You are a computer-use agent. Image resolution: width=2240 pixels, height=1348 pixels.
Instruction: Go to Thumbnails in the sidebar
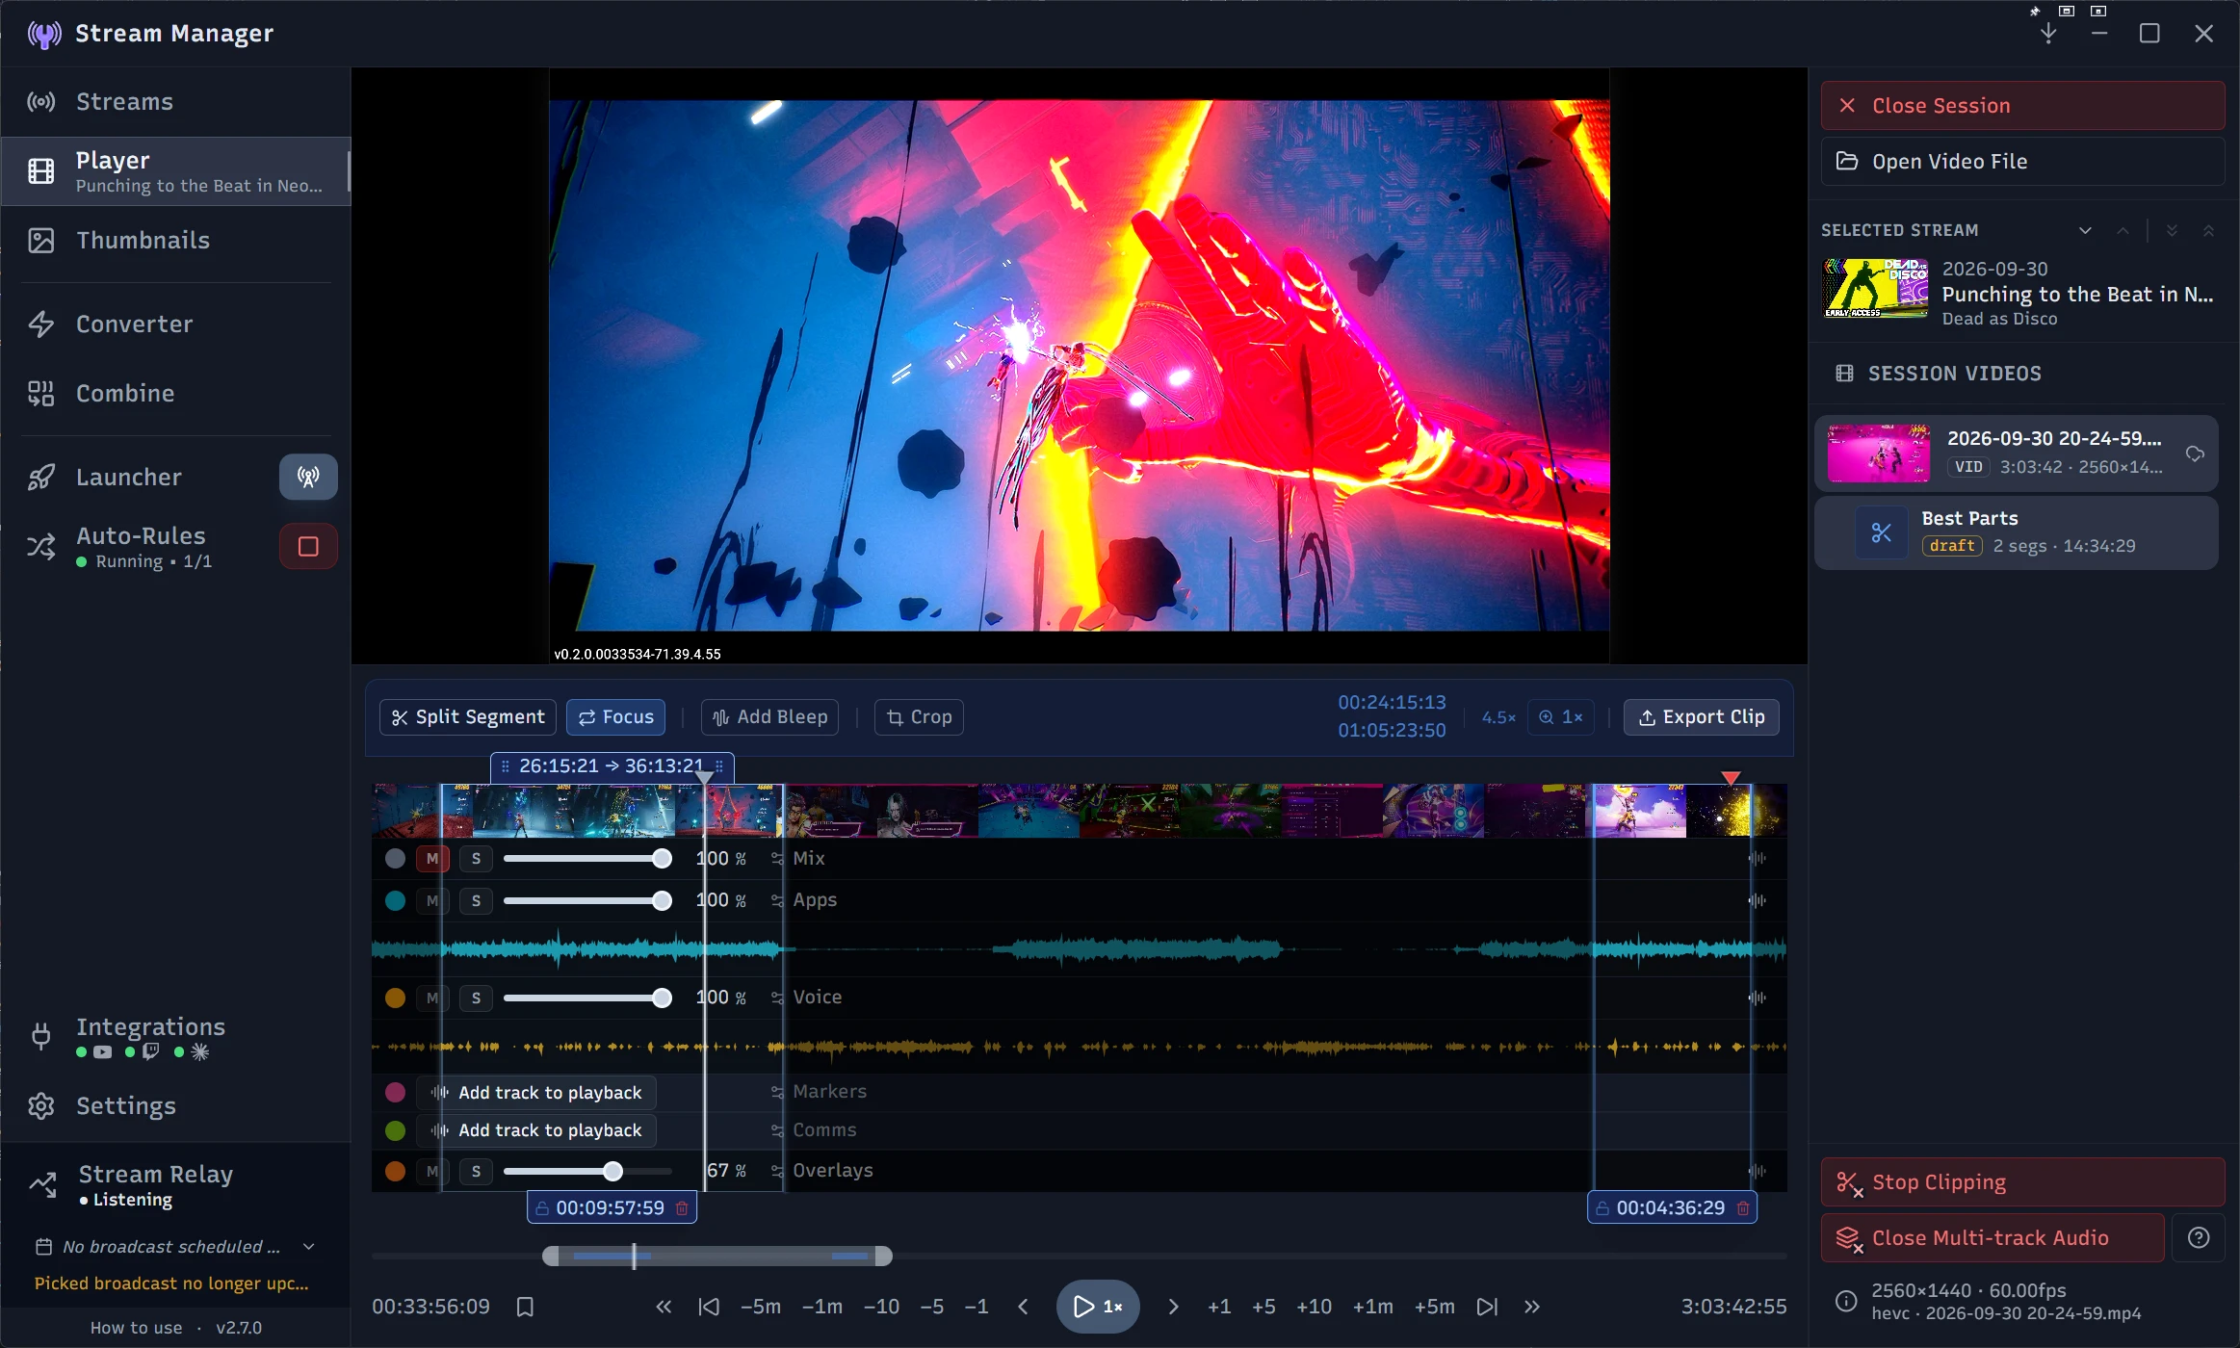[175, 240]
